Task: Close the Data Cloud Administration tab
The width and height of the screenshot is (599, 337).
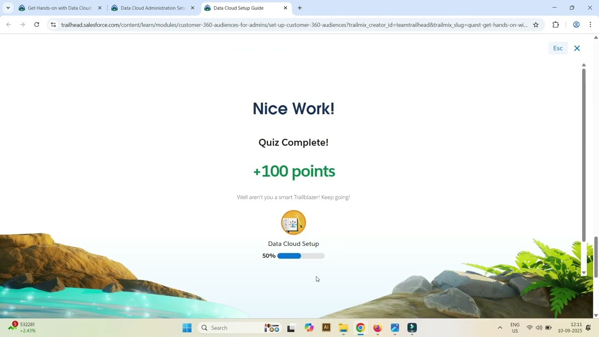Action: click(x=192, y=8)
